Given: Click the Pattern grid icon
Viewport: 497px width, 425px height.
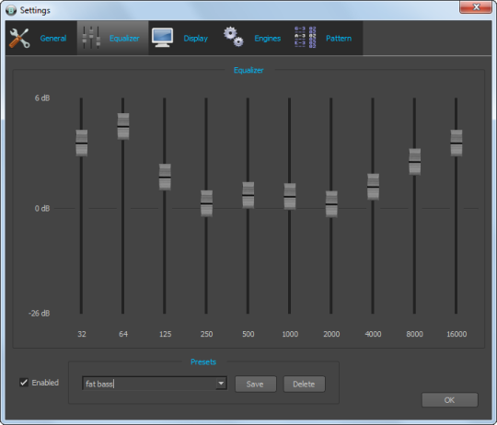Looking at the screenshot, I should pyautogui.click(x=305, y=38).
